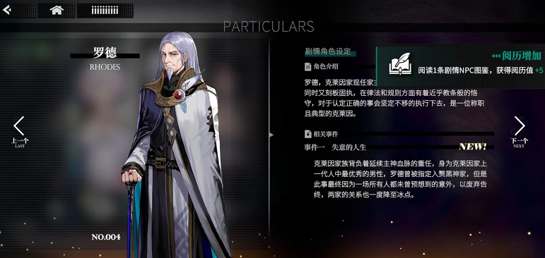Image resolution: width=545 pixels, height=258 pixels.
Task: Click the back arrow icon
Action: pos(6,10)
